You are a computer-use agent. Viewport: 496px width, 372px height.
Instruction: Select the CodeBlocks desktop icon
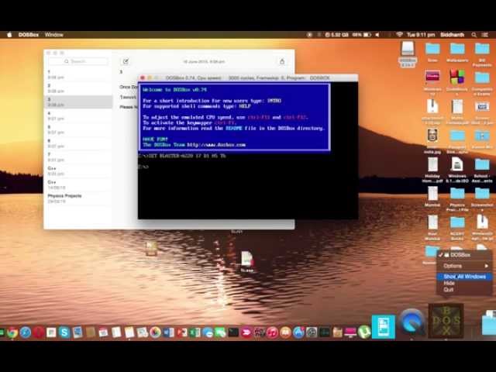click(457, 81)
